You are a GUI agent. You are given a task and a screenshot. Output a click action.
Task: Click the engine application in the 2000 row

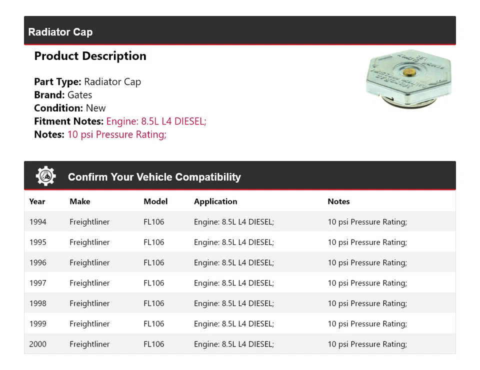[x=234, y=344]
